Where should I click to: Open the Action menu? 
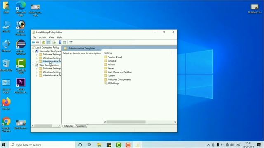click(x=42, y=37)
